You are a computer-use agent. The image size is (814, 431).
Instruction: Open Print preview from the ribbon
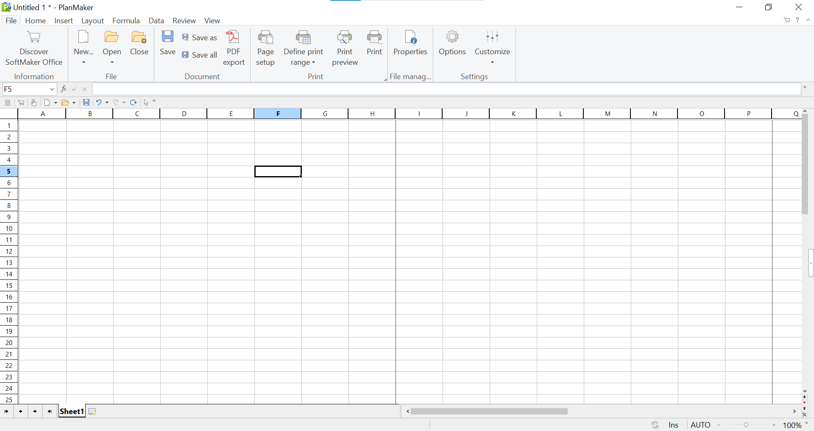pos(344,47)
